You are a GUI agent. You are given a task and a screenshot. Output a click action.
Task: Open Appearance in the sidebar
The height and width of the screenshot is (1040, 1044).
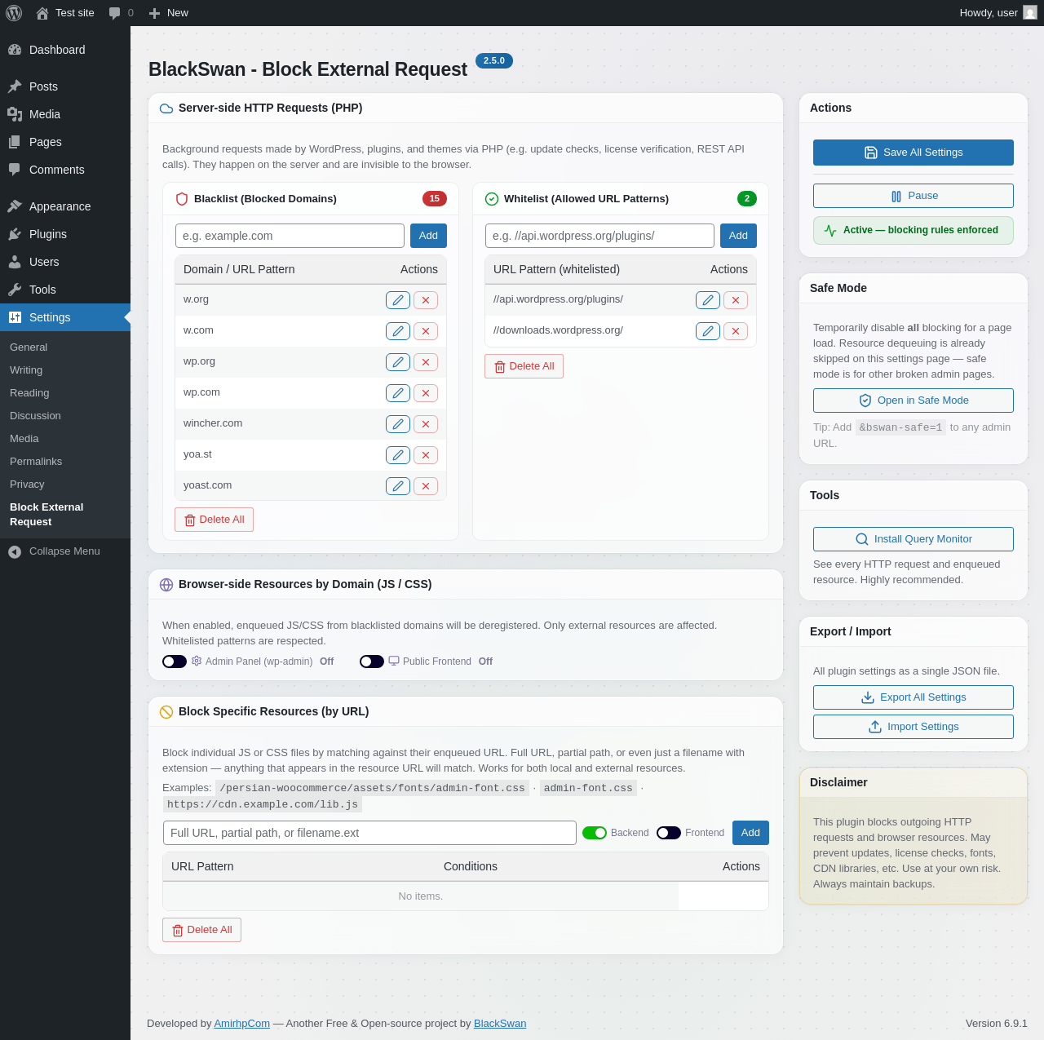click(65, 206)
